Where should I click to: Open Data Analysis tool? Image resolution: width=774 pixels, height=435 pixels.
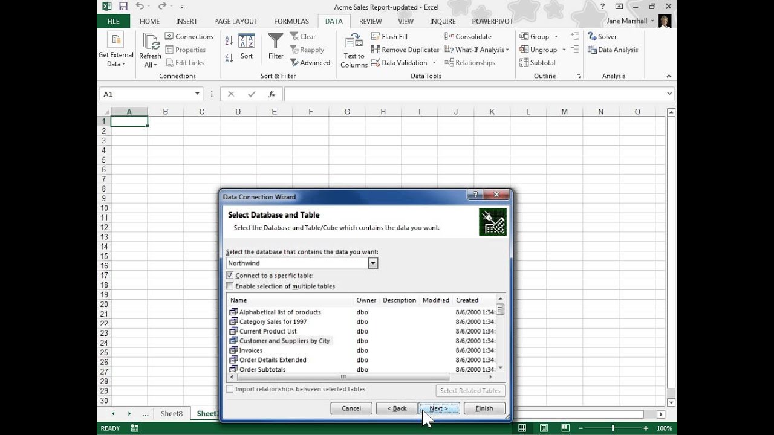[x=613, y=50]
